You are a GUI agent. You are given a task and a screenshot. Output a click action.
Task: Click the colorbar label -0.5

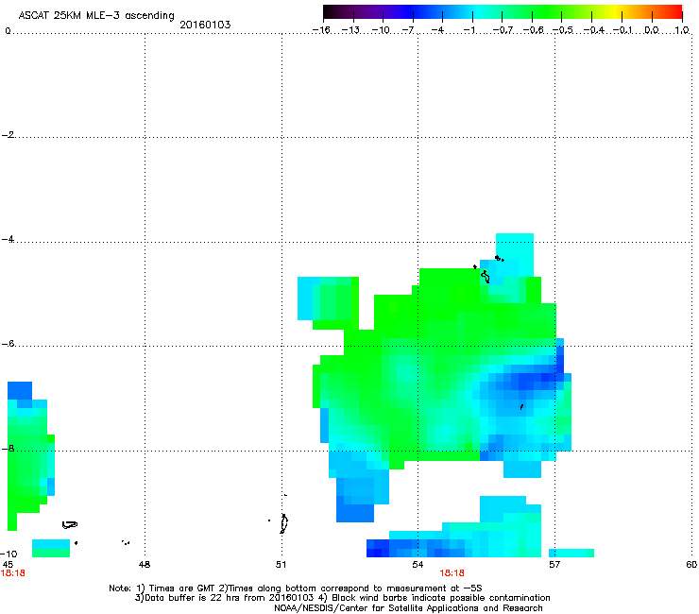[x=563, y=30]
